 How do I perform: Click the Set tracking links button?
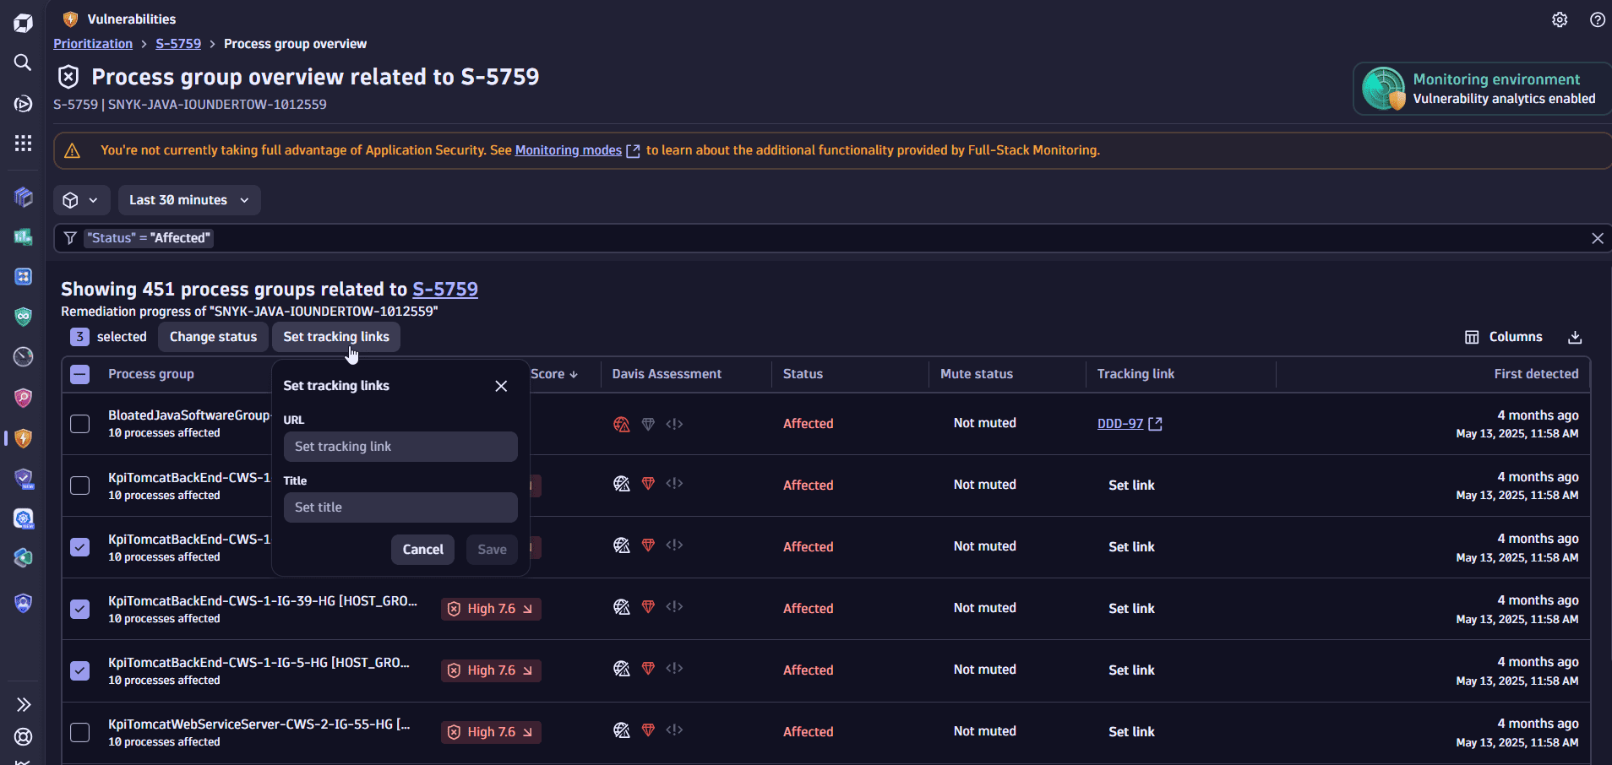pyautogui.click(x=336, y=337)
